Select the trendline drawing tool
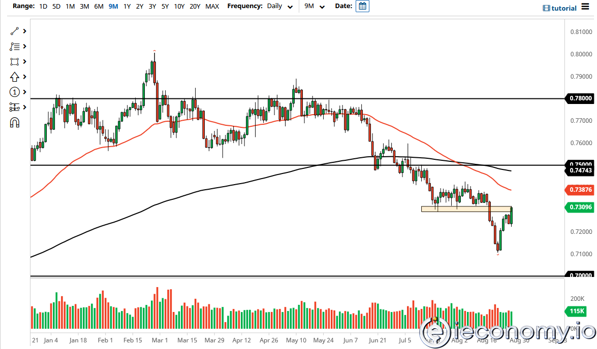597x349 pixels. (x=14, y=31)
